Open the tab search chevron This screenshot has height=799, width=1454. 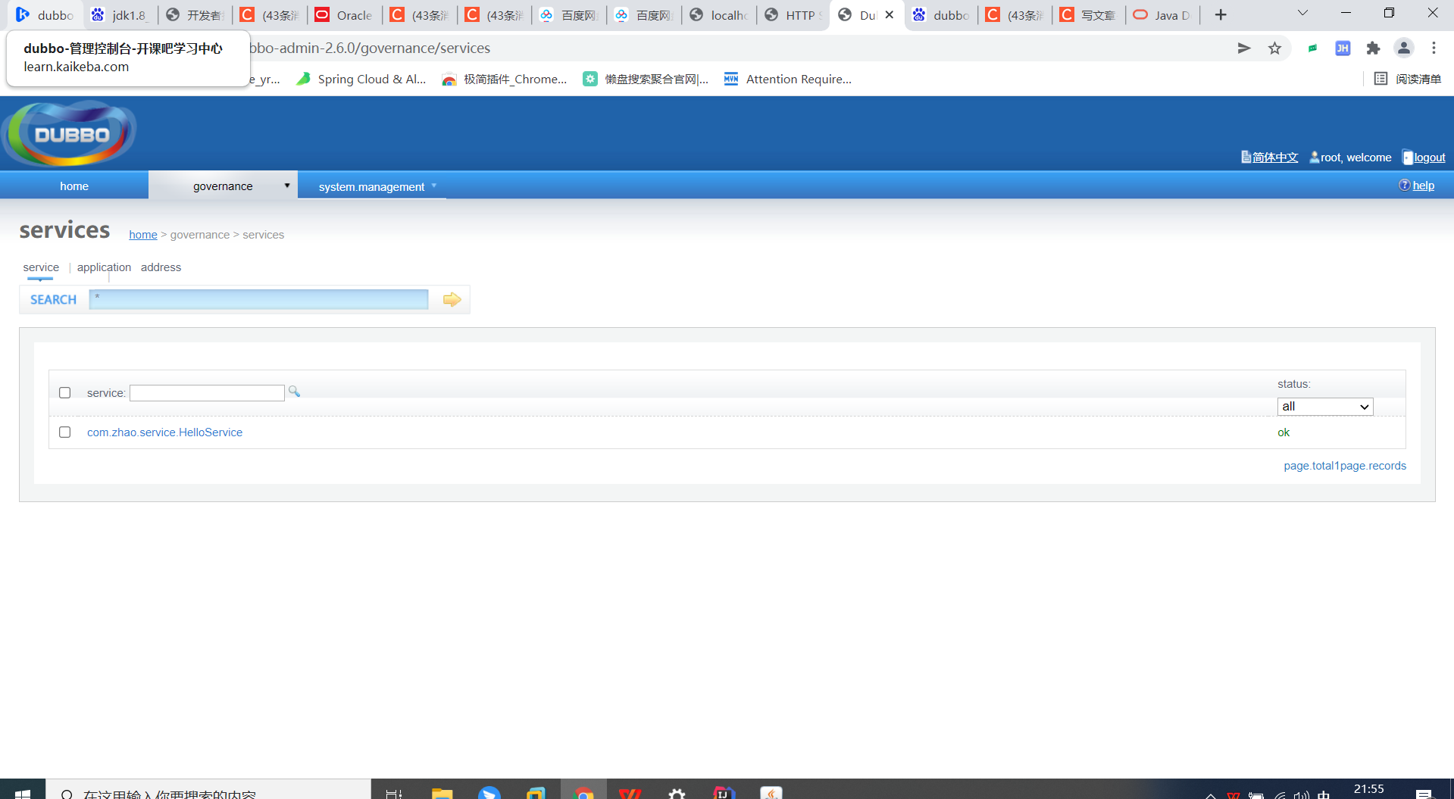point(1302,13)
